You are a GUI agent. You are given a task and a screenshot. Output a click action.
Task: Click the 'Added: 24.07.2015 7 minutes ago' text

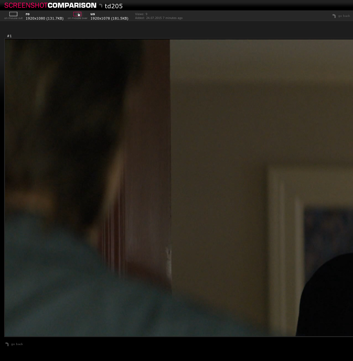tap(159, 18)
